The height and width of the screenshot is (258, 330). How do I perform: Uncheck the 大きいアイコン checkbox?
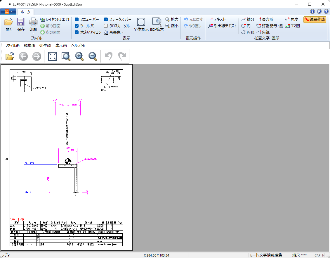pos(77,32)
